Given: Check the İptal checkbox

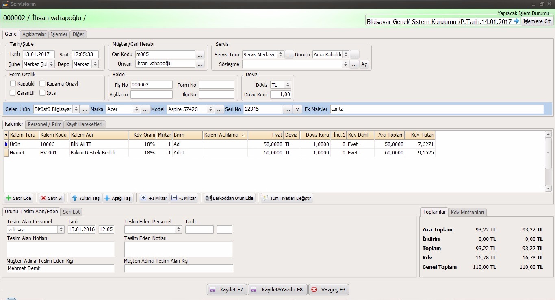Looking at the screenshot, I should point(43,93).
